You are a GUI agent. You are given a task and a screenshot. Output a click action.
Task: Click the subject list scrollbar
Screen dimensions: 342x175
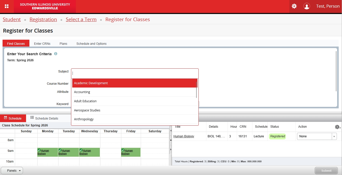click(196, 90)
